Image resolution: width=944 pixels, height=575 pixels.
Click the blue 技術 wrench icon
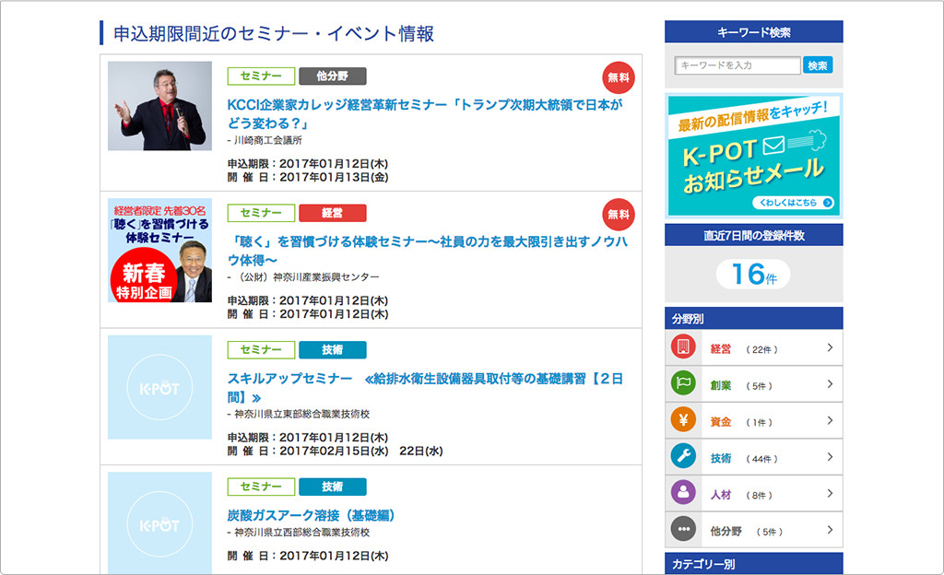pyautogui.click(x=683, y=457)
